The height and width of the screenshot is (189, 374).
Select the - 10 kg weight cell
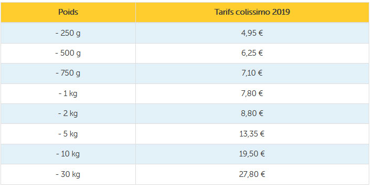pyautogui.click(x=68, y=154)
